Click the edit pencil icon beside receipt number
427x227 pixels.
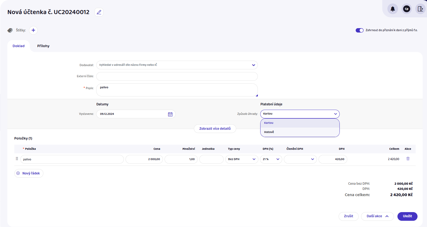99,12
